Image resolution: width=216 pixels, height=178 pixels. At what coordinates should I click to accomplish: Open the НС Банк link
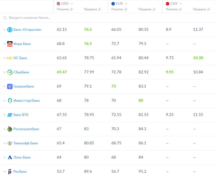(20, 58)
